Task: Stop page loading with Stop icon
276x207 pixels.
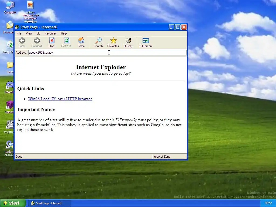Action: click(51, 42)
